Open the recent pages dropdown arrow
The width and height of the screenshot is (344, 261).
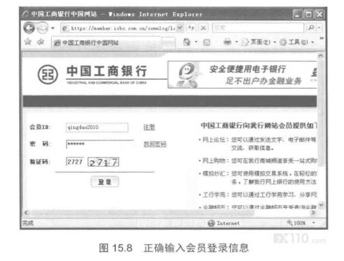coord(53,29)
